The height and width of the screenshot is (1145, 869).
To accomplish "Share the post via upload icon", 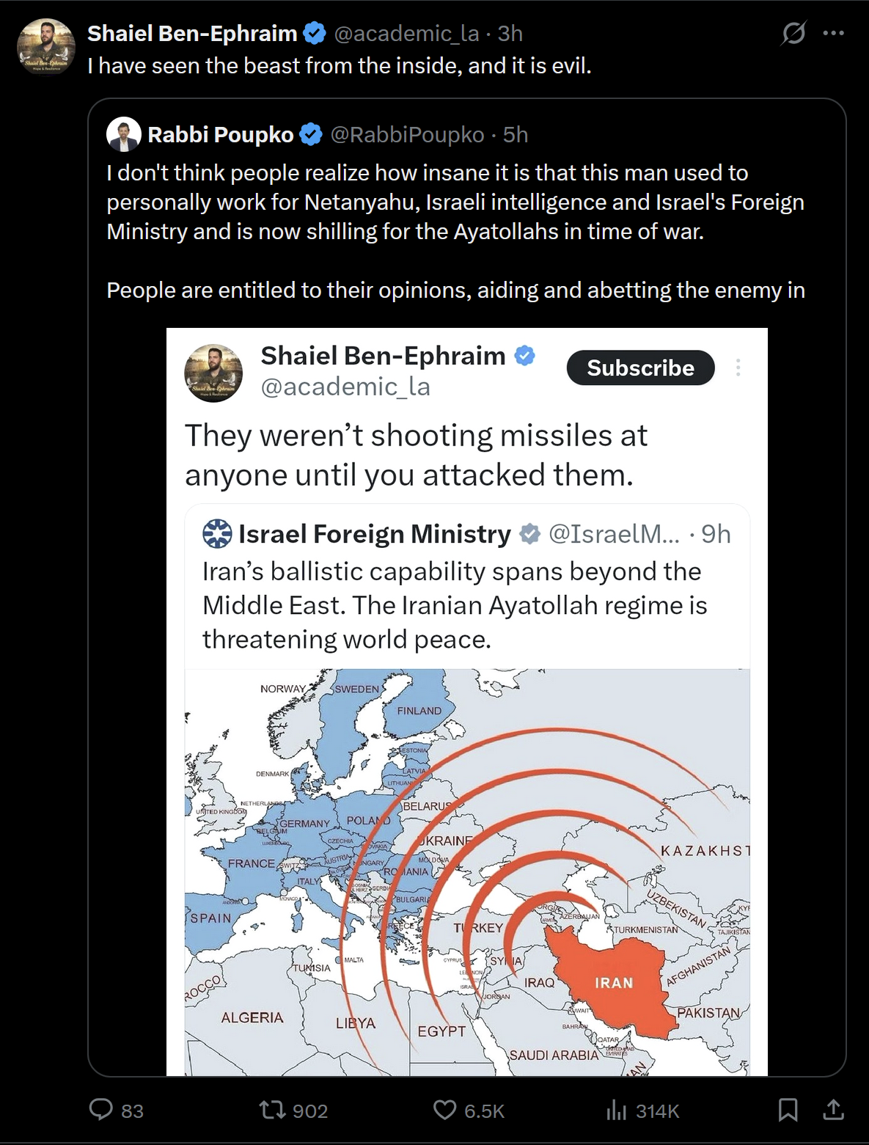I will coord(833,1110).
